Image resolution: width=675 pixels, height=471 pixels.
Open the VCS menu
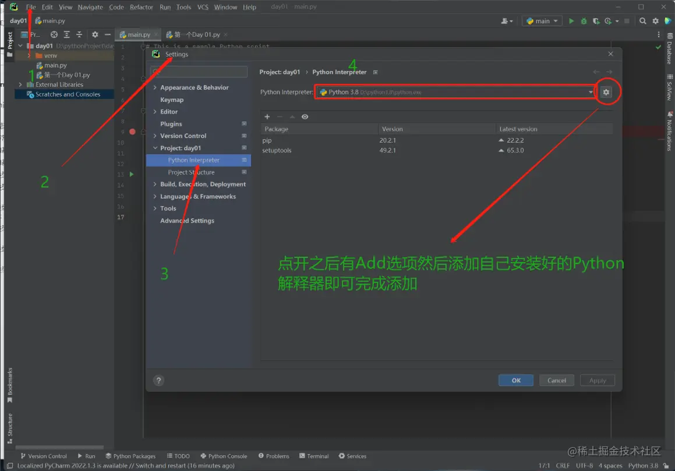click(203, 7)
